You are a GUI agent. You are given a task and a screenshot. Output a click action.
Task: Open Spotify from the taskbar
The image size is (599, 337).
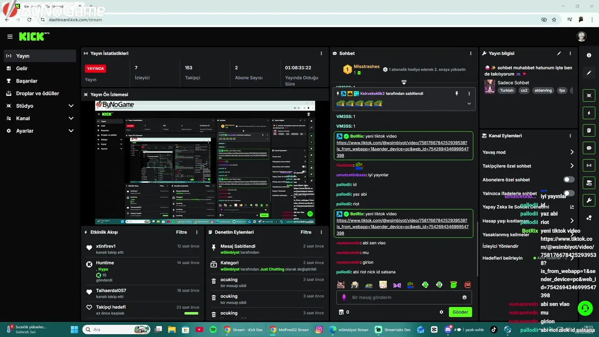click(x=213, y=330)
